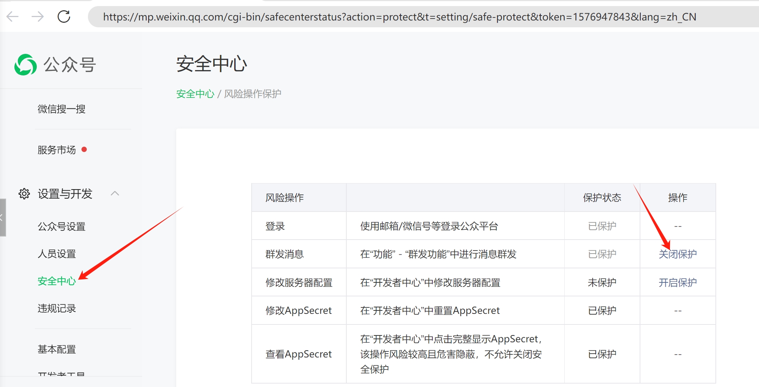759x387 pixels.
Task: Open 服务市场 in the sidebar
Action: tap(56, 150)
